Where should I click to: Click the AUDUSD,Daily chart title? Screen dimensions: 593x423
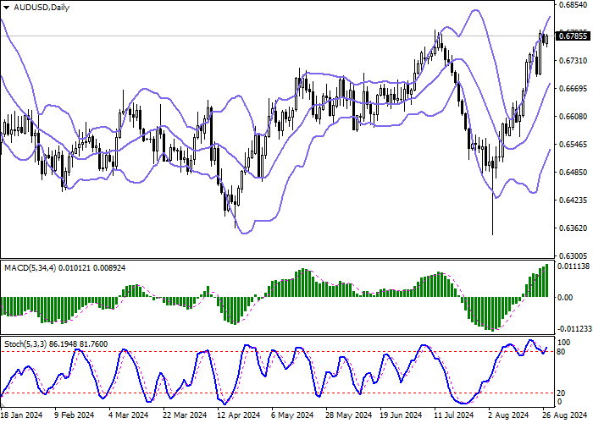42,7
